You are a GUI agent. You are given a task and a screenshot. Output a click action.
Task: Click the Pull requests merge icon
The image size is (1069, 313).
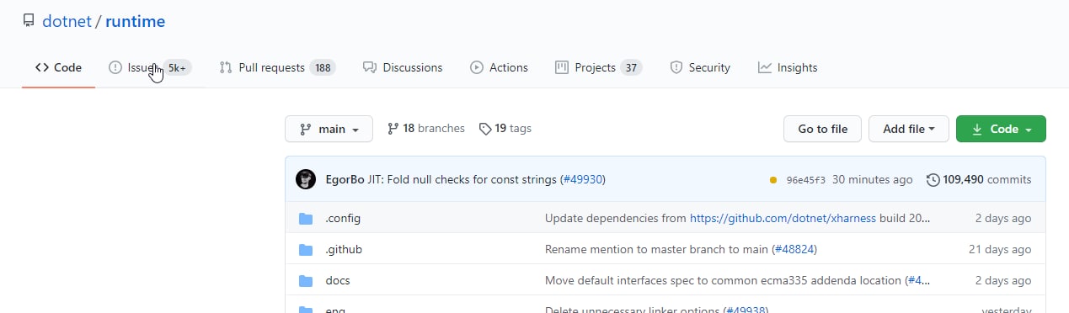pos(226,67)
